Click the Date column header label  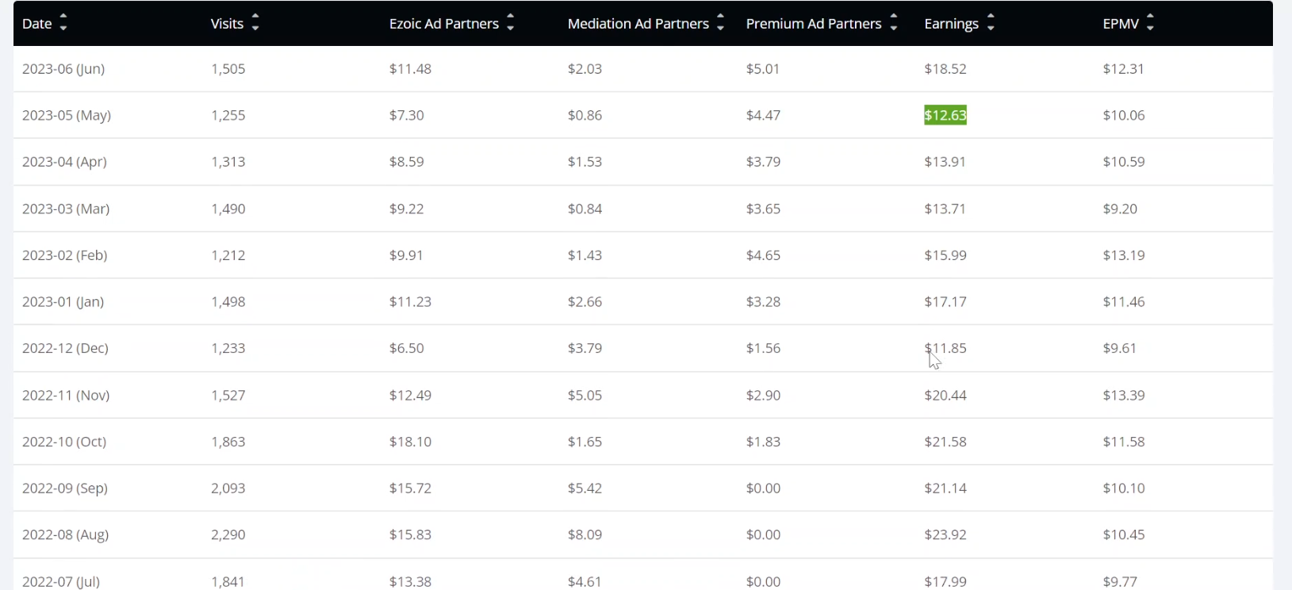point(36,24)
